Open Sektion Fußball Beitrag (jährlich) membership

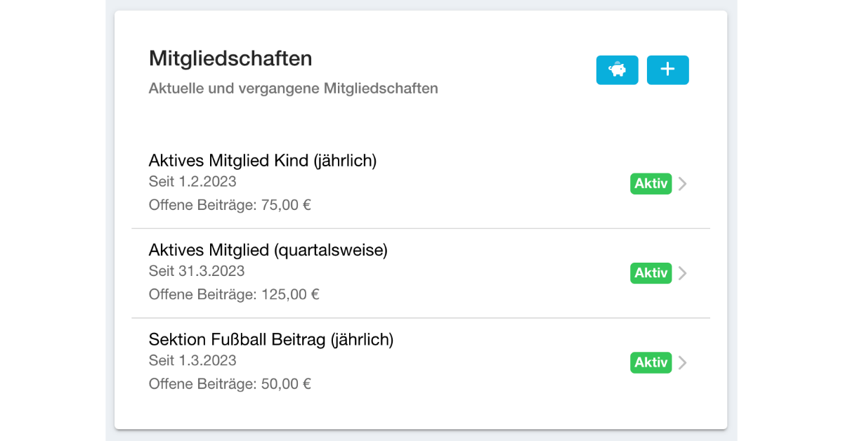pos(421,362)
